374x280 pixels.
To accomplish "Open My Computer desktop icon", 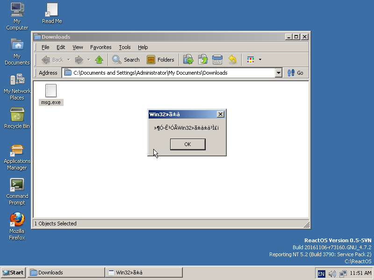I will (x=17, y=16).
